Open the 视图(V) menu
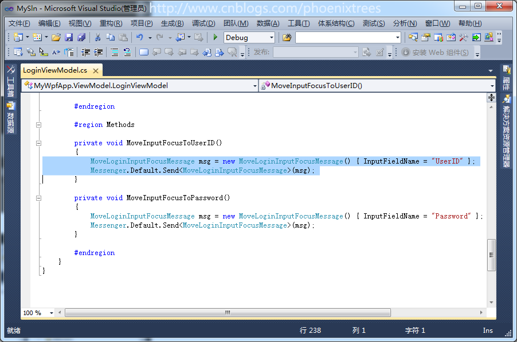This screenshot has height=342, width=517. [x=80, y=23]
